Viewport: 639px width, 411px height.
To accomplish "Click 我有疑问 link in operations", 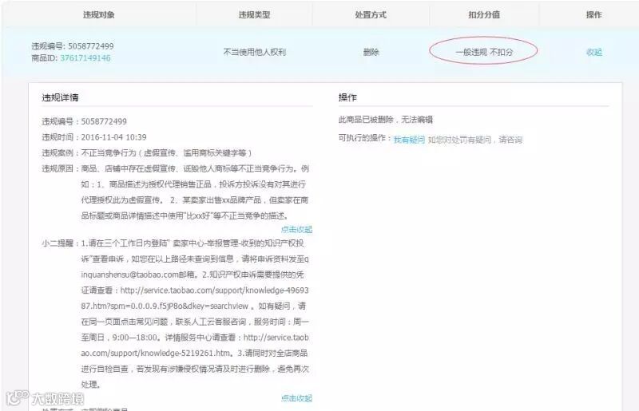I will click(x=409, y=140).
